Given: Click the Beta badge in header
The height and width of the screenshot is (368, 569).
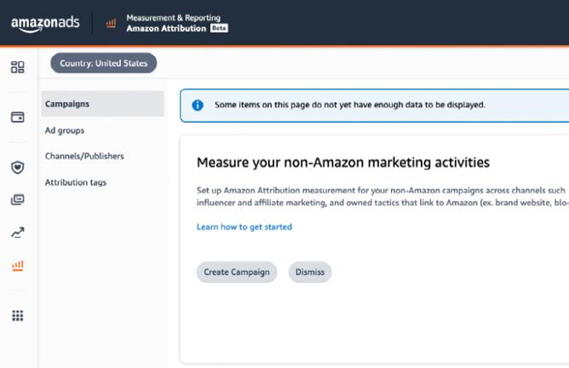Looking at the screenshot, I should [x=219, y=28].
